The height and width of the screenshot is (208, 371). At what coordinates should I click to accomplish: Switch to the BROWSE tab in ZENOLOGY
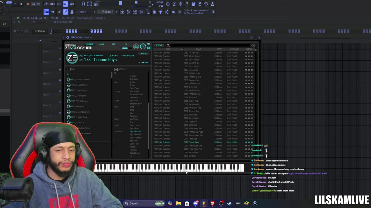pyautogui.click(x=90, y=44)
